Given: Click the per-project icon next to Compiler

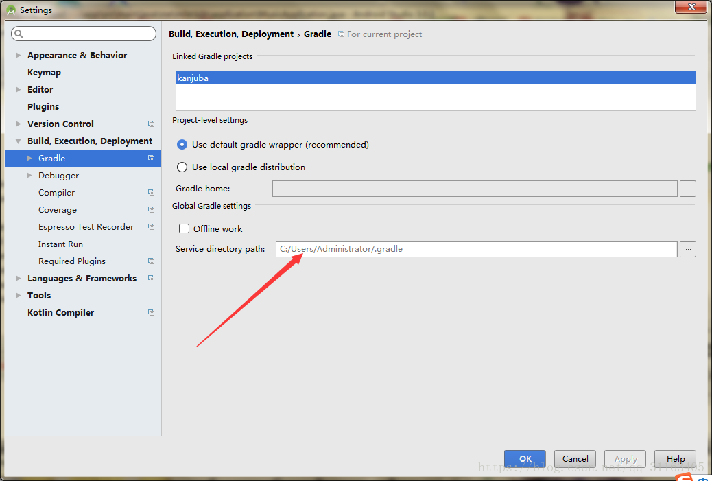Looking at the screenshot, I should pos(151,192).
